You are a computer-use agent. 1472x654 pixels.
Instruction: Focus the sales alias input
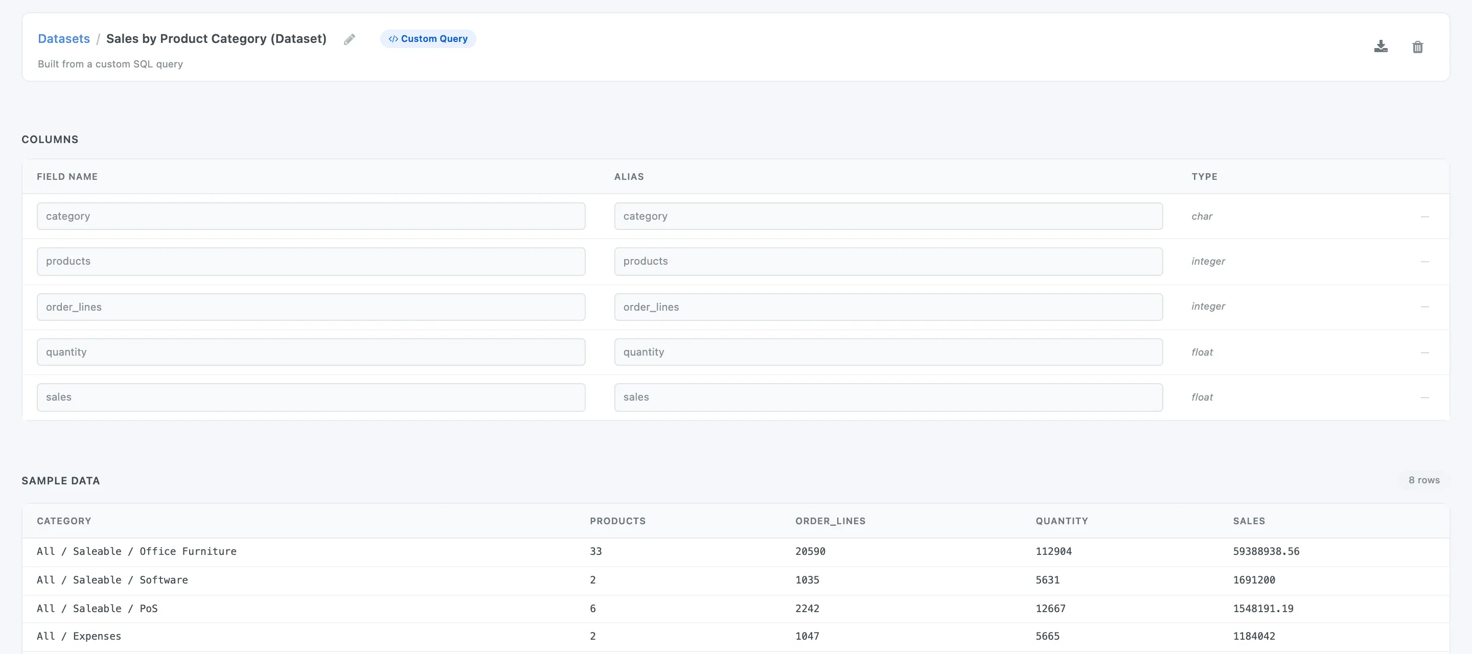click(x=888, y=397)
